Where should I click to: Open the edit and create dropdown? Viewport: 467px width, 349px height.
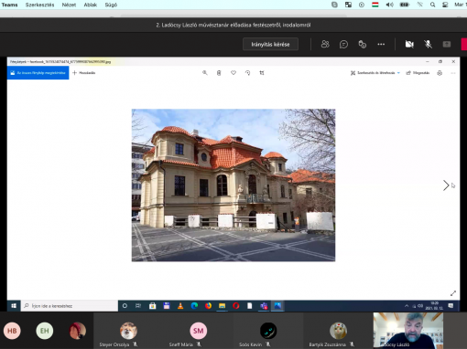pyautogui.click(x=375, y=73)
